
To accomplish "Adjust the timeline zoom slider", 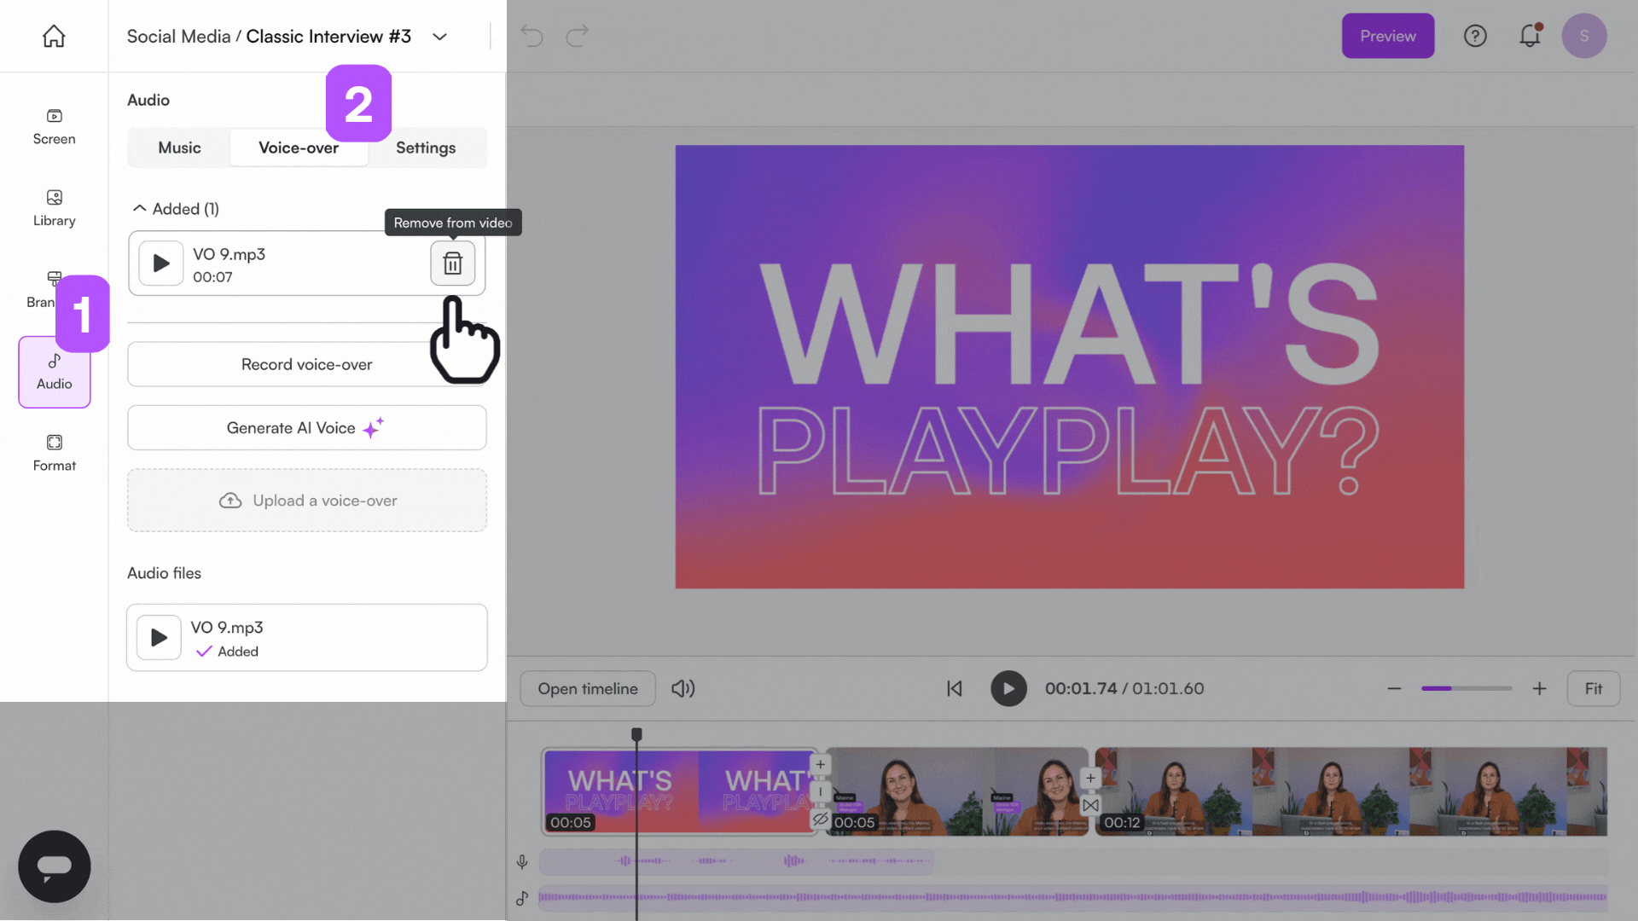I will (1466, 688).
